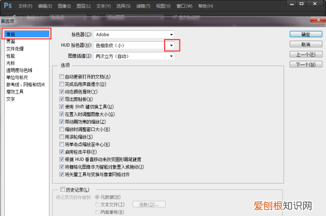The width and height of the screenshot is (326, 216).
Task: Toggle 带动画效果的缩放 checkbox
Action: tap(61, 122)
